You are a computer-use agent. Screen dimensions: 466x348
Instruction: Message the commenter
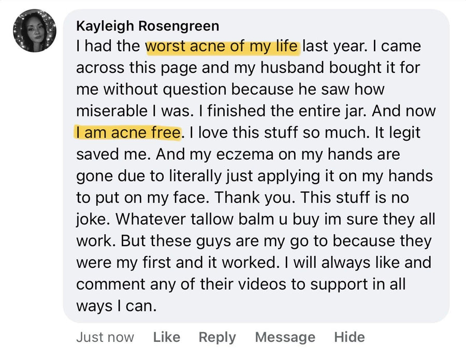(x=285, y=338)
